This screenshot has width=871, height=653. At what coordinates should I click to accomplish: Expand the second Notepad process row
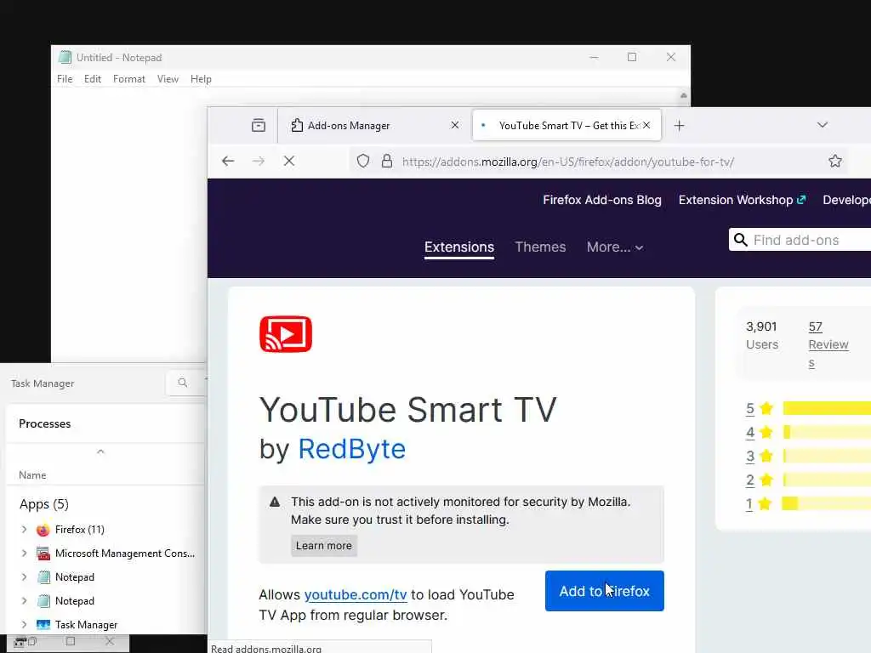coord(24,601)
